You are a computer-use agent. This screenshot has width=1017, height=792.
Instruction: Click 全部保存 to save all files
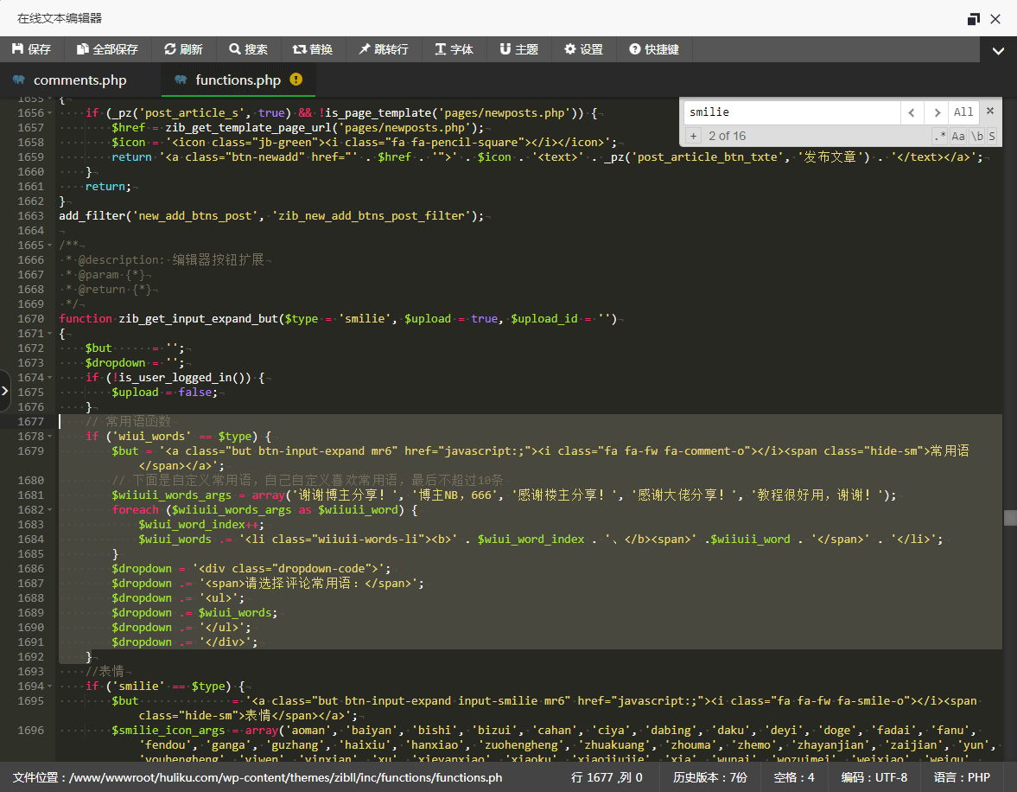107,49
